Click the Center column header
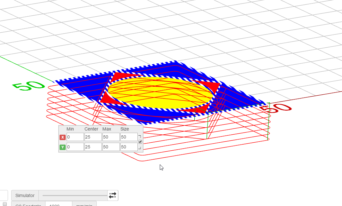This screenshot has width=342, height=206. 91,129
